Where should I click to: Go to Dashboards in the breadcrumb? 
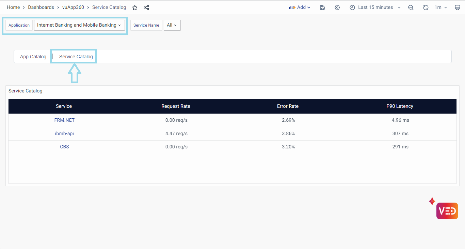(x=41, y=8)
